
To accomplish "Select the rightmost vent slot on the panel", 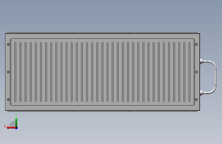I will point(189,72).
